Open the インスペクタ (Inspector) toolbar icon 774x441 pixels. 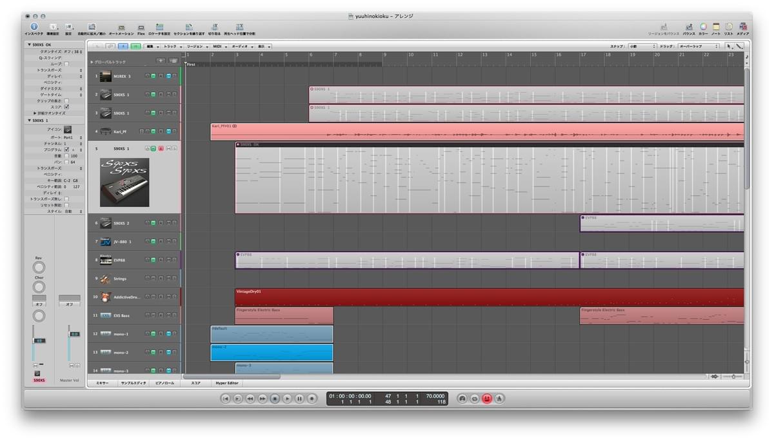[34, 27]
